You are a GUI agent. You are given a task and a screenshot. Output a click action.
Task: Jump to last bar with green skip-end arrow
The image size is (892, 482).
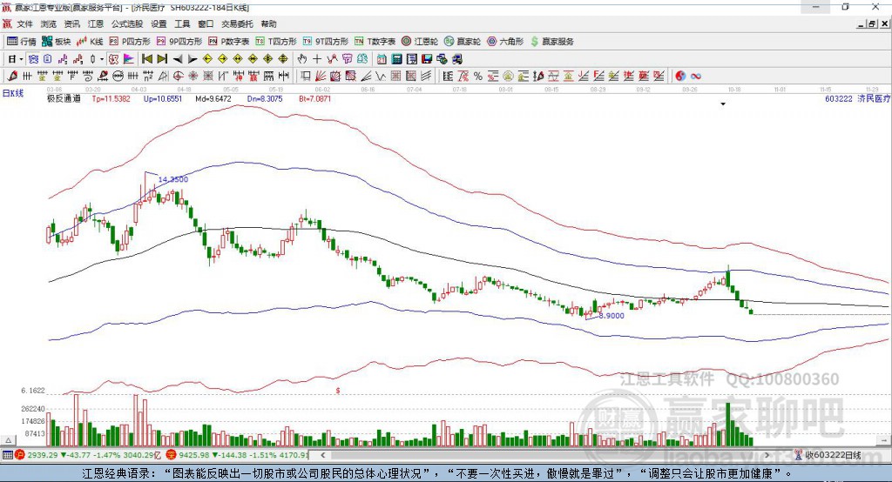pos(162,59)
